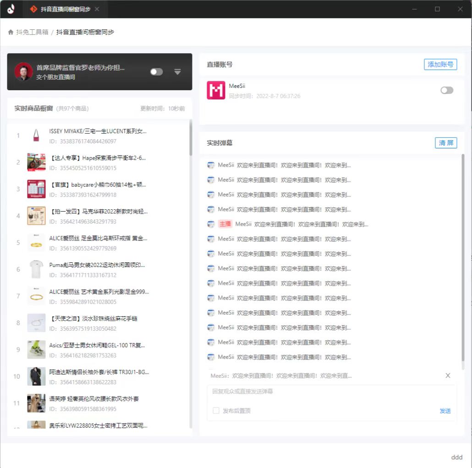Click the quoted MeeSii reply text

tap(281, 375)
